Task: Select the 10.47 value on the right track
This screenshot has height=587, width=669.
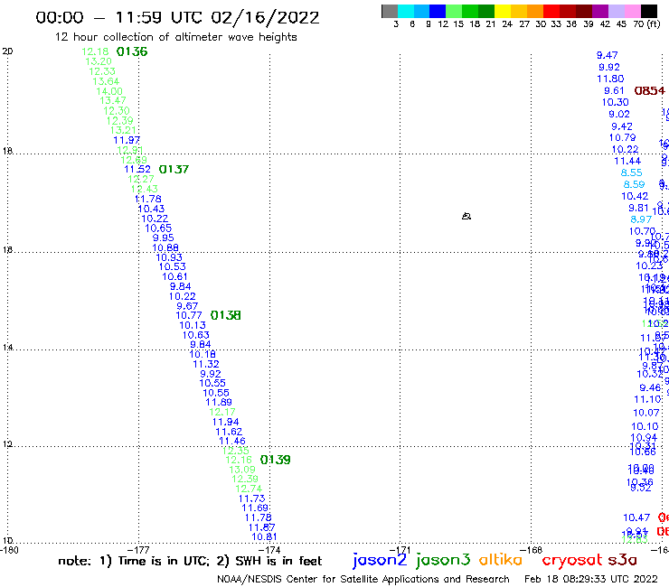Action: pyautogui.click(x=636, y=517)
